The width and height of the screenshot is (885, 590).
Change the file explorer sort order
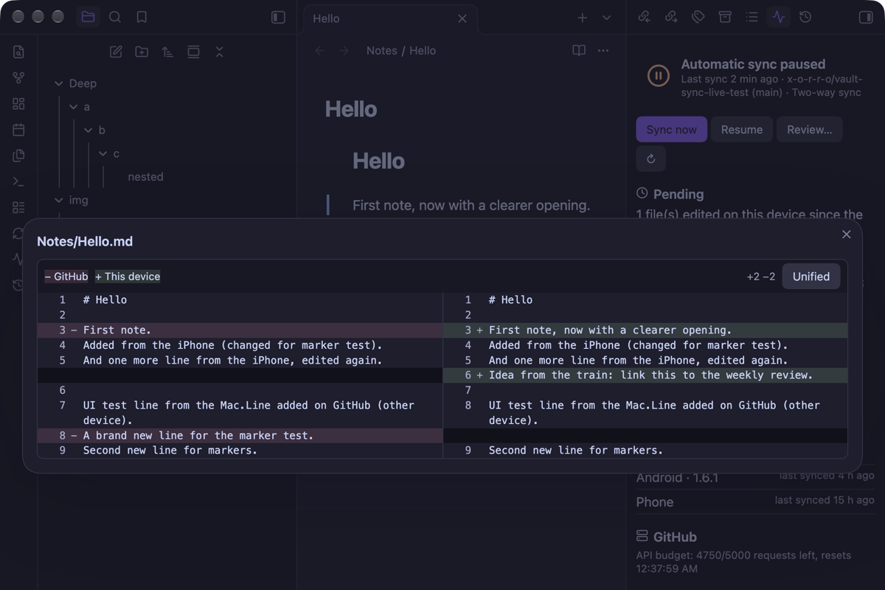[x=167, y=52]
